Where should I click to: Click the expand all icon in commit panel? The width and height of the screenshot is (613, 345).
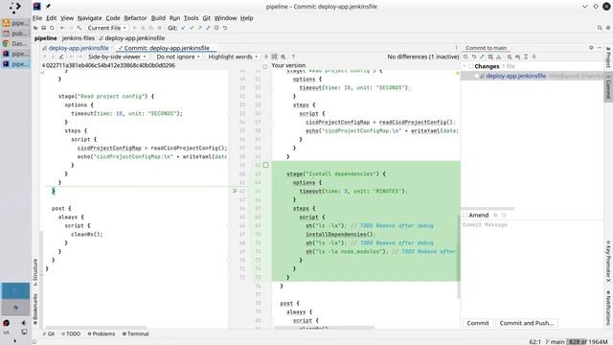pos(526,57)
